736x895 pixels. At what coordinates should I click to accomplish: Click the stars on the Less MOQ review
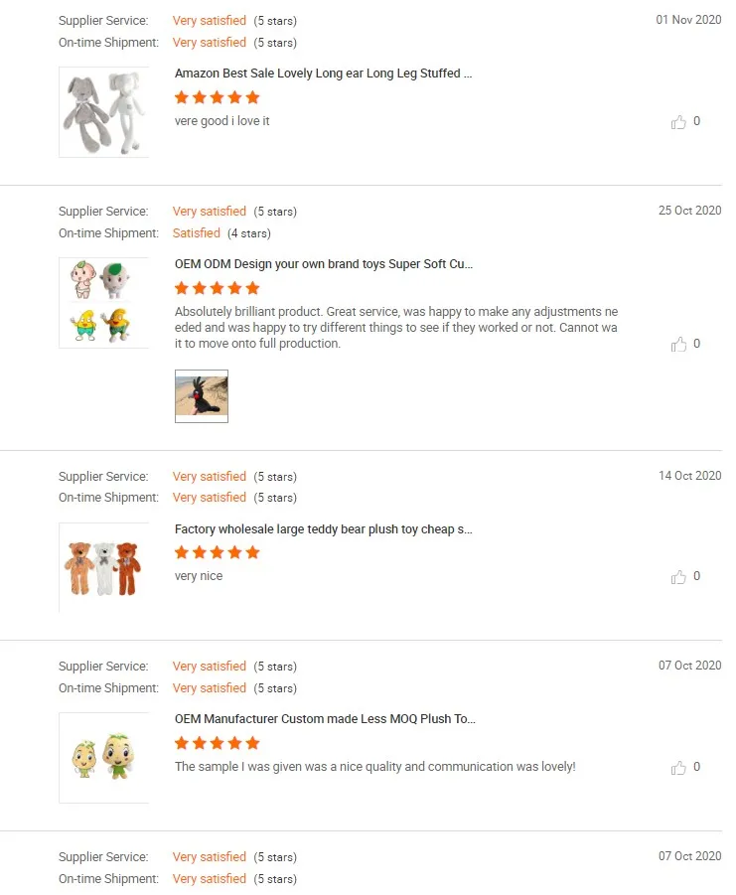[218, 743]
